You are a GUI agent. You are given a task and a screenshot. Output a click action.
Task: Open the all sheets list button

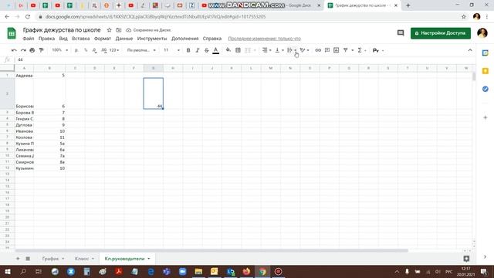pos(28,259)
